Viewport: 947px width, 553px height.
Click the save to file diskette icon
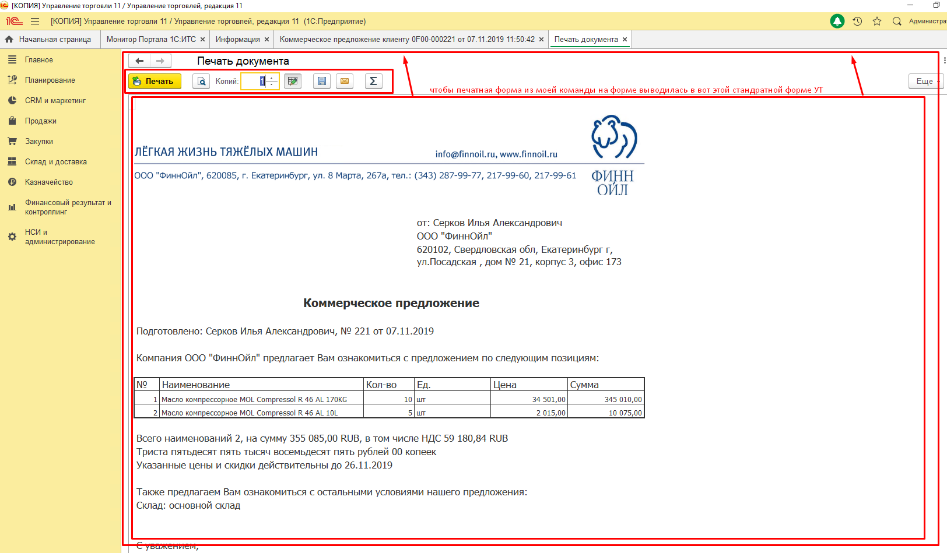click(x=322, y=81)
